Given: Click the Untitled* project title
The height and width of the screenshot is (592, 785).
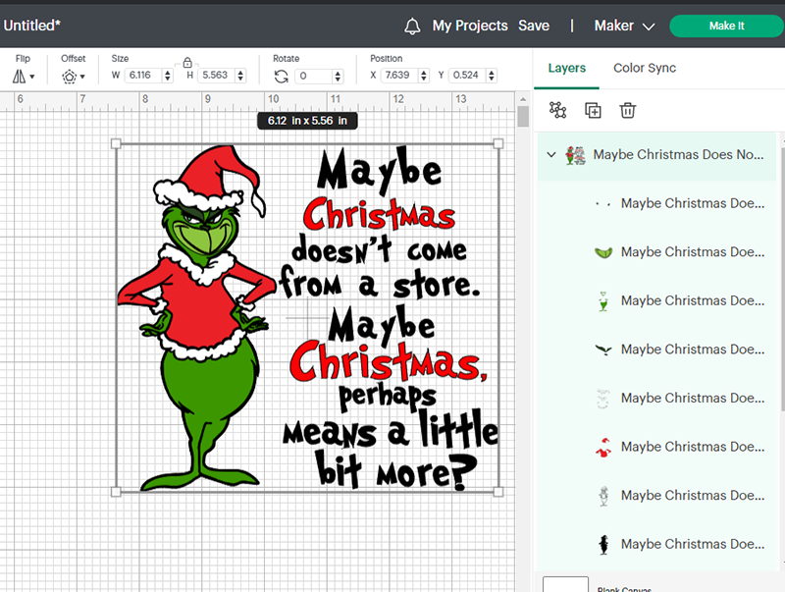Looking at the screenshot, I should [31, 26].
